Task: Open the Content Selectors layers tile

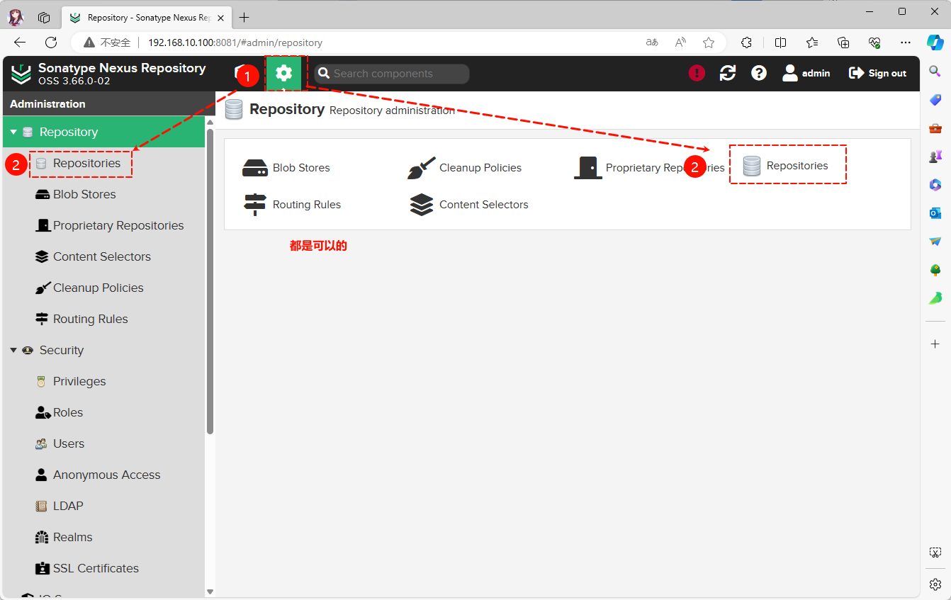Action: tap(469, 205)
